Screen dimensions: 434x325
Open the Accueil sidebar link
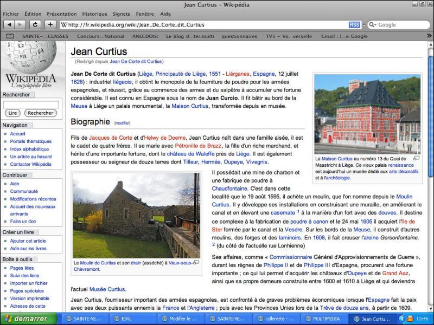coord(18,134)
